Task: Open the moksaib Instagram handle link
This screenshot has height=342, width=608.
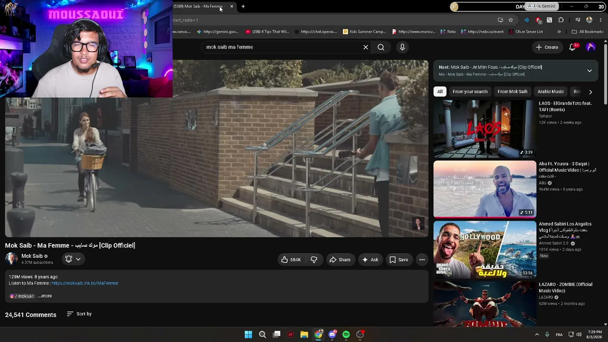Action: coord(22,296)
